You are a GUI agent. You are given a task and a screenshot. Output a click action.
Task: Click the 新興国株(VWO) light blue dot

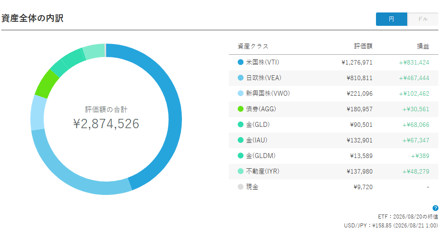tap(241, 93)
